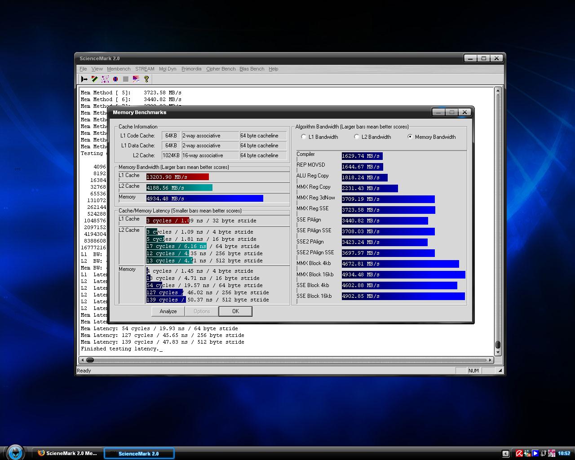Screen dimensions: 575x460
Task: Click the L2 Cache 1024KB field
Action: [x=171, y=155]
